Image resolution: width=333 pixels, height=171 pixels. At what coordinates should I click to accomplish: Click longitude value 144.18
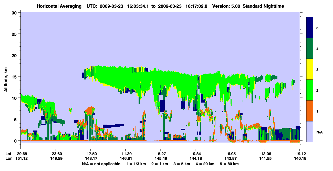195,158
